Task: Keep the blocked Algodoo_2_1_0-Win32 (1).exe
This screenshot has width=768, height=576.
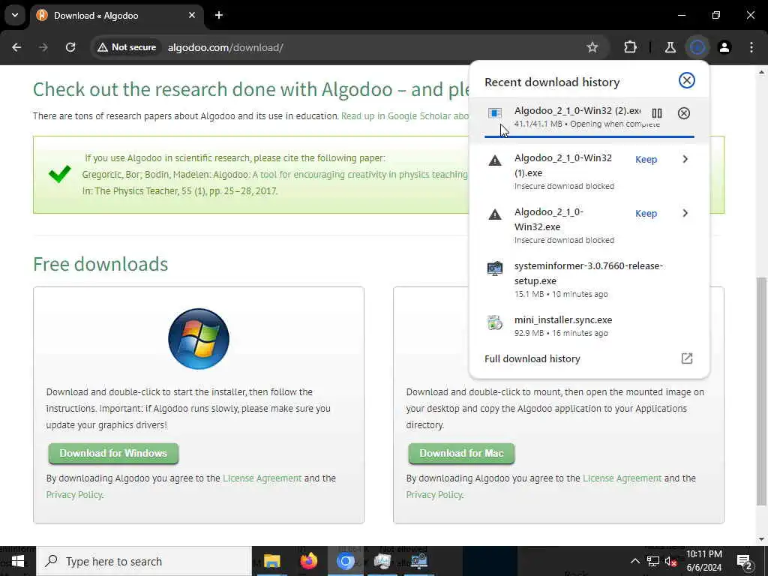Action: coord(646,160)
